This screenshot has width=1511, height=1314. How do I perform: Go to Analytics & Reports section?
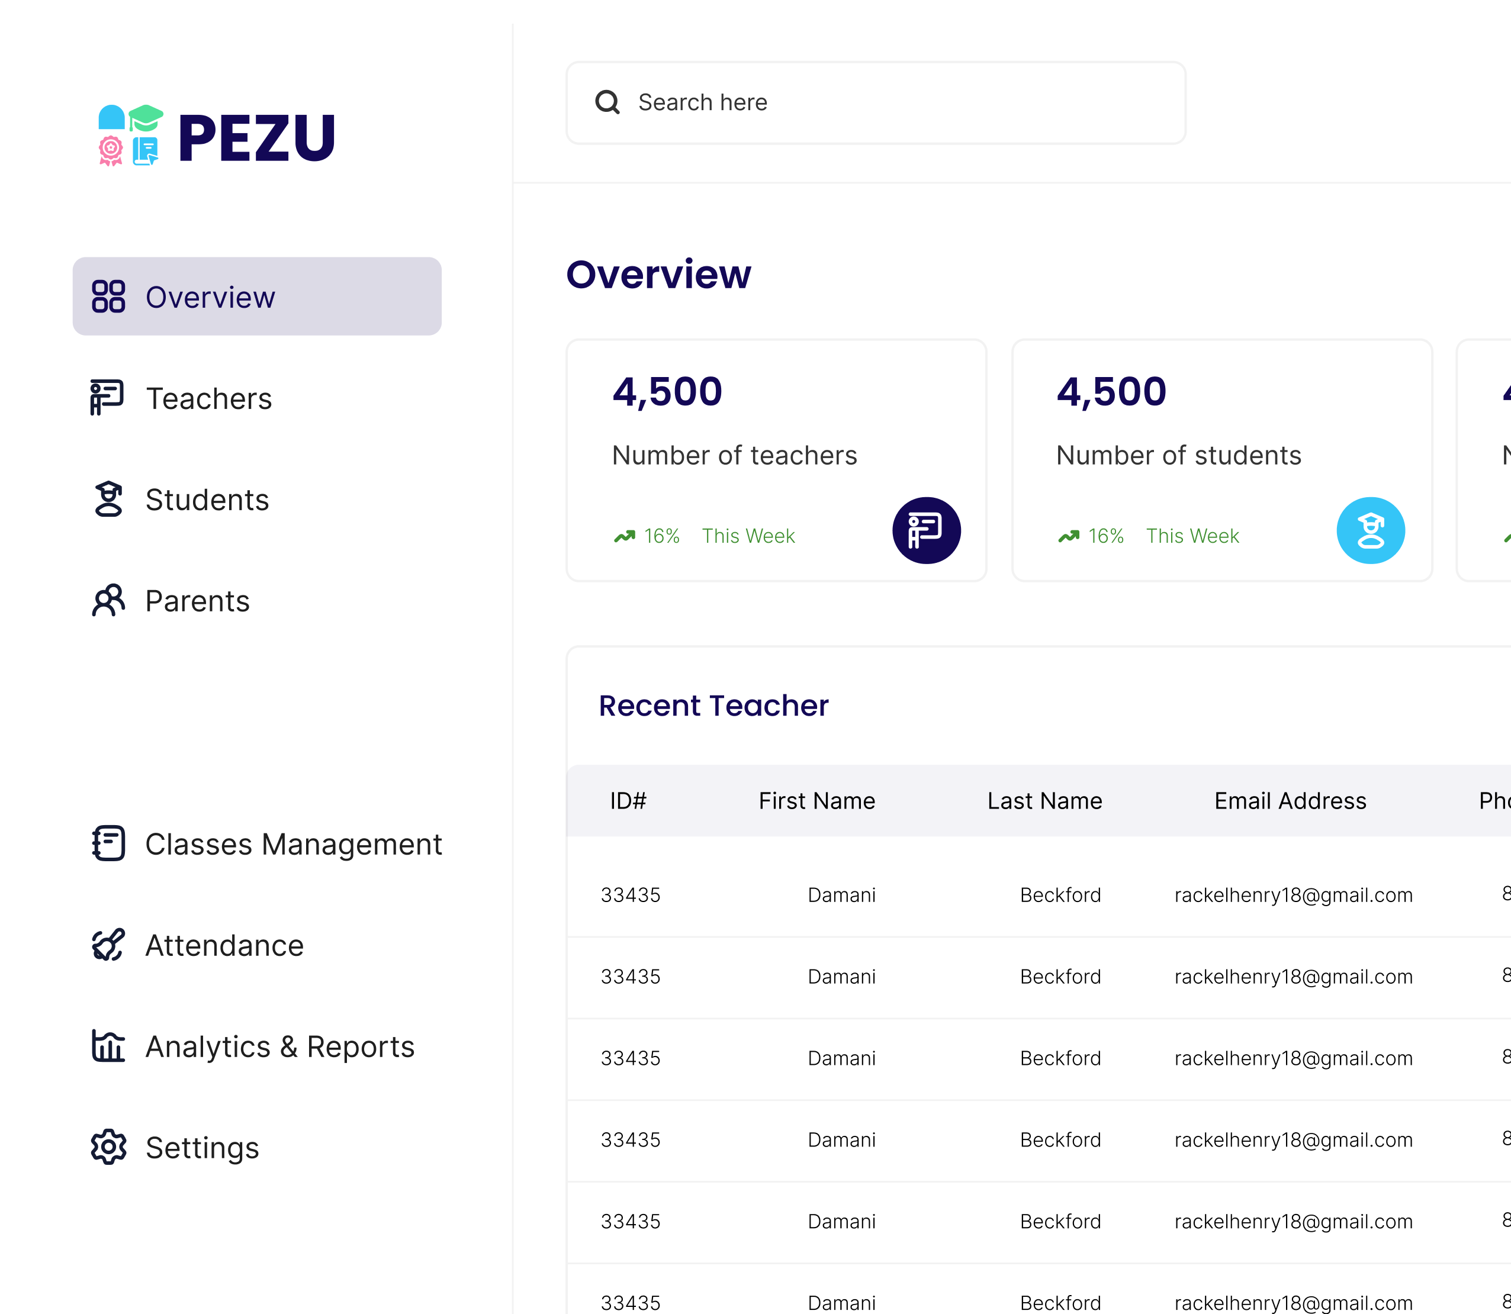click(279, 1046)
